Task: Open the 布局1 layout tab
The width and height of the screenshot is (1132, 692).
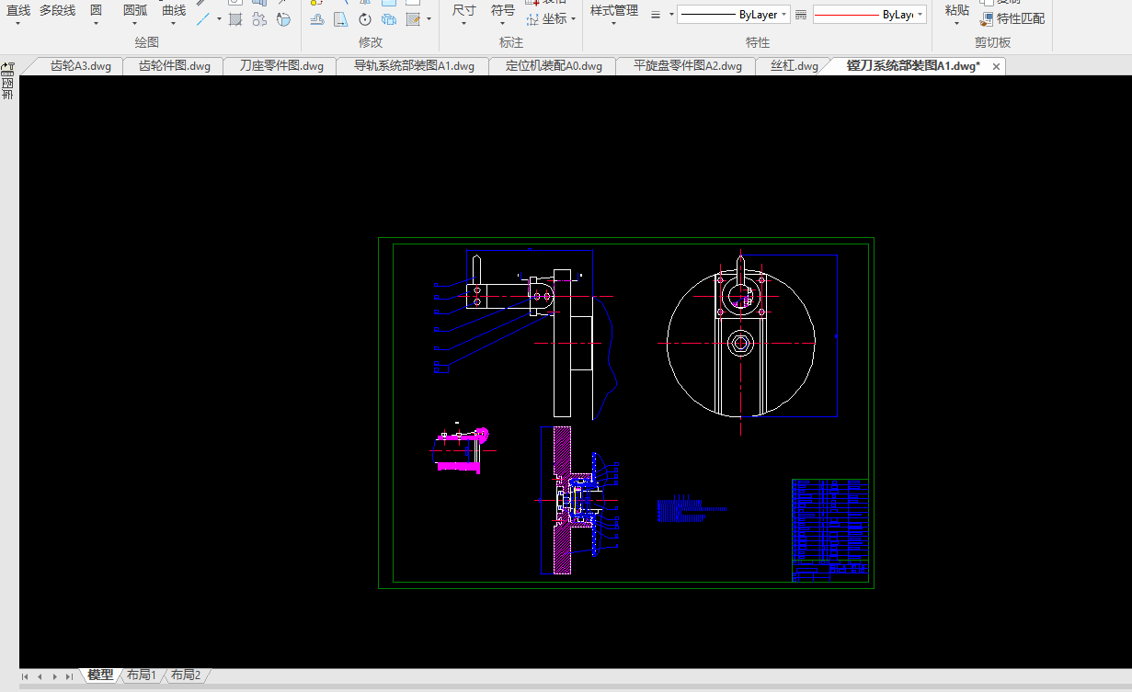Action: pos(142,675)
